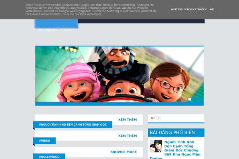The width and height of the screenshot is (239, 159).
Task: Open popular post thumbnail of the couple
Action: tap(156, 146)
